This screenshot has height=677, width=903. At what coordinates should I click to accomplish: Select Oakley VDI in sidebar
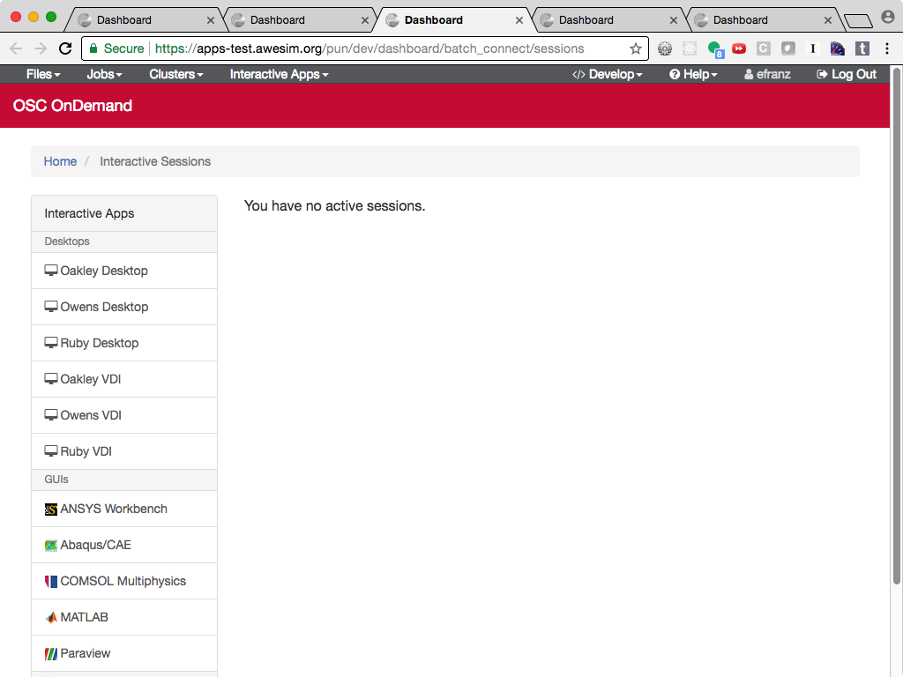124,379
